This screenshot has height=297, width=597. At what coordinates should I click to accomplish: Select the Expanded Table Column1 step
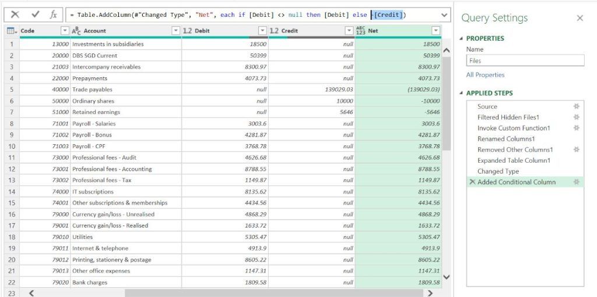[525, 160]
